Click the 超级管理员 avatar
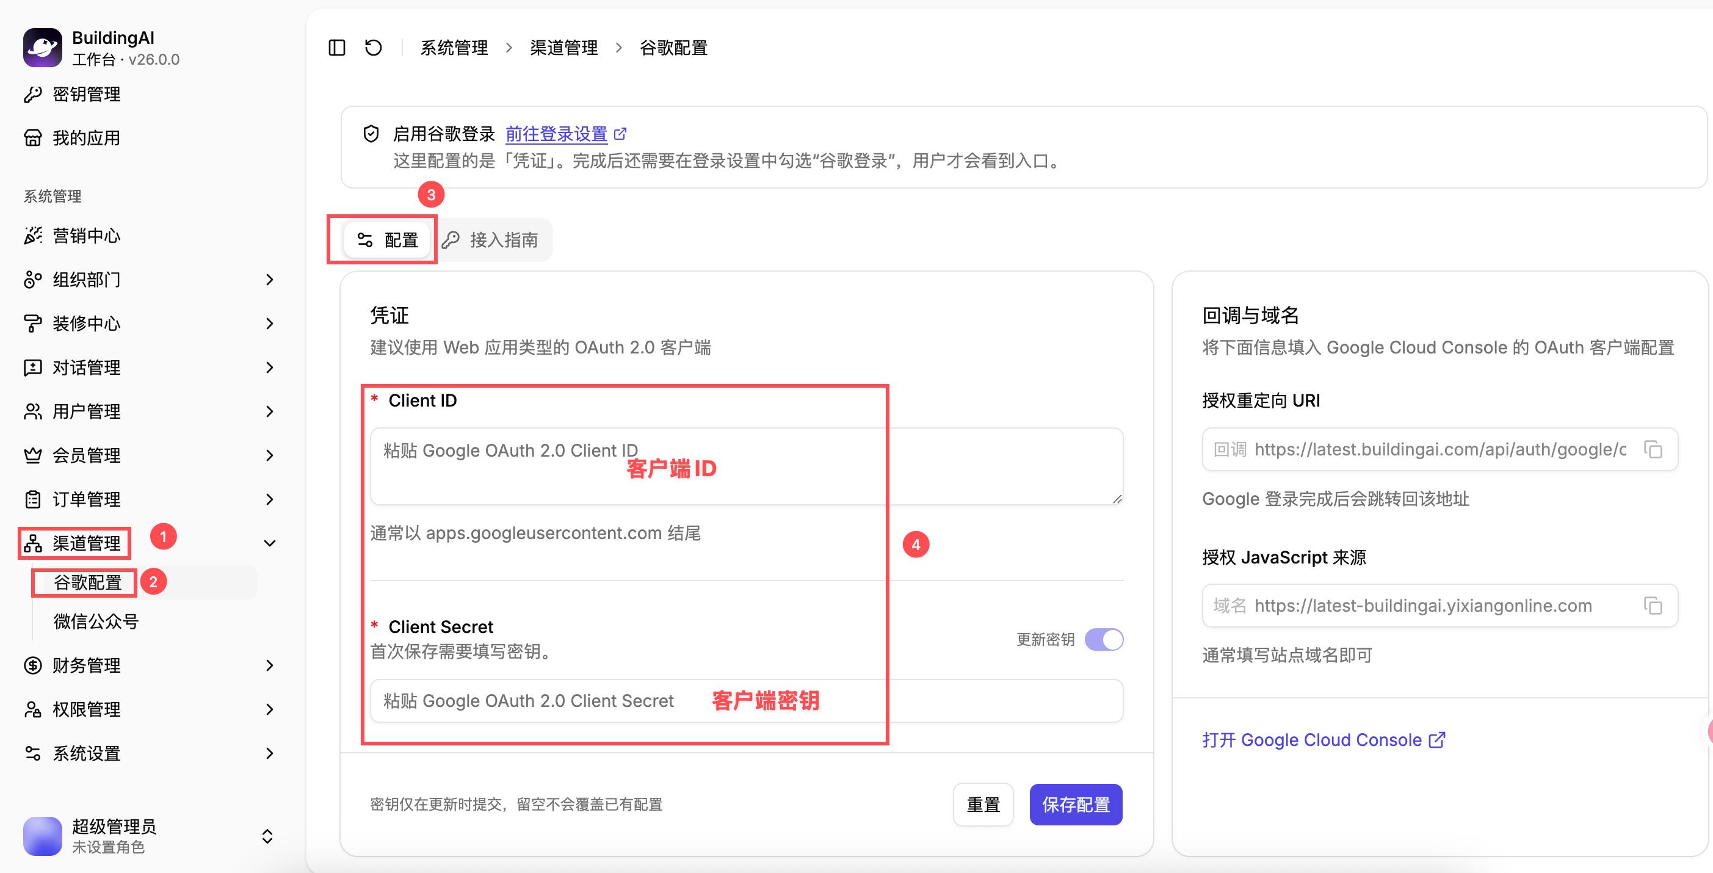The width and height of the screenshot is (1713, 873). pos(43,836)
